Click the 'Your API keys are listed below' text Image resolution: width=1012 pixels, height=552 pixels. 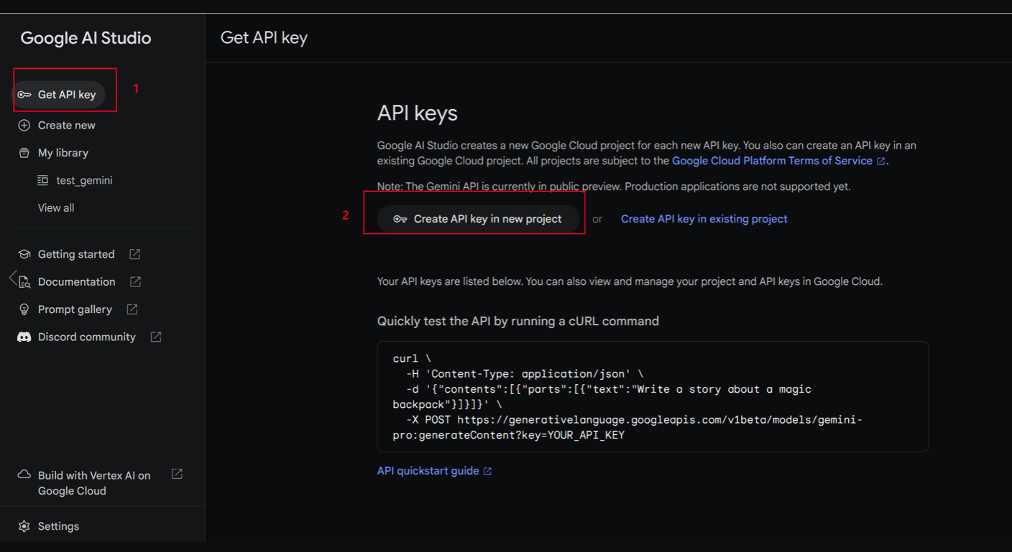[x=630, y=281]
